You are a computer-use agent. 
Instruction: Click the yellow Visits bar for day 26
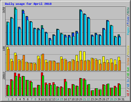click(x=103, y=63)
